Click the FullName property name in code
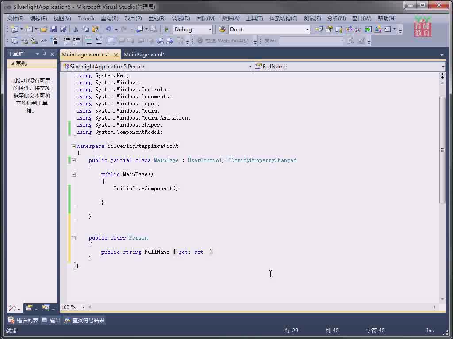Image resolution: width=453 pixels, height=339 pixels. tap(157, 252)
